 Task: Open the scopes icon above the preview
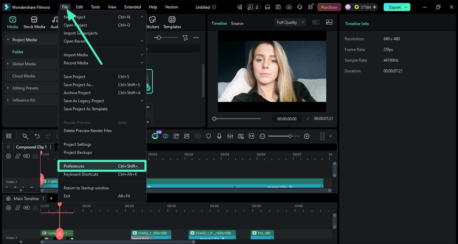(x=329, y=22)
